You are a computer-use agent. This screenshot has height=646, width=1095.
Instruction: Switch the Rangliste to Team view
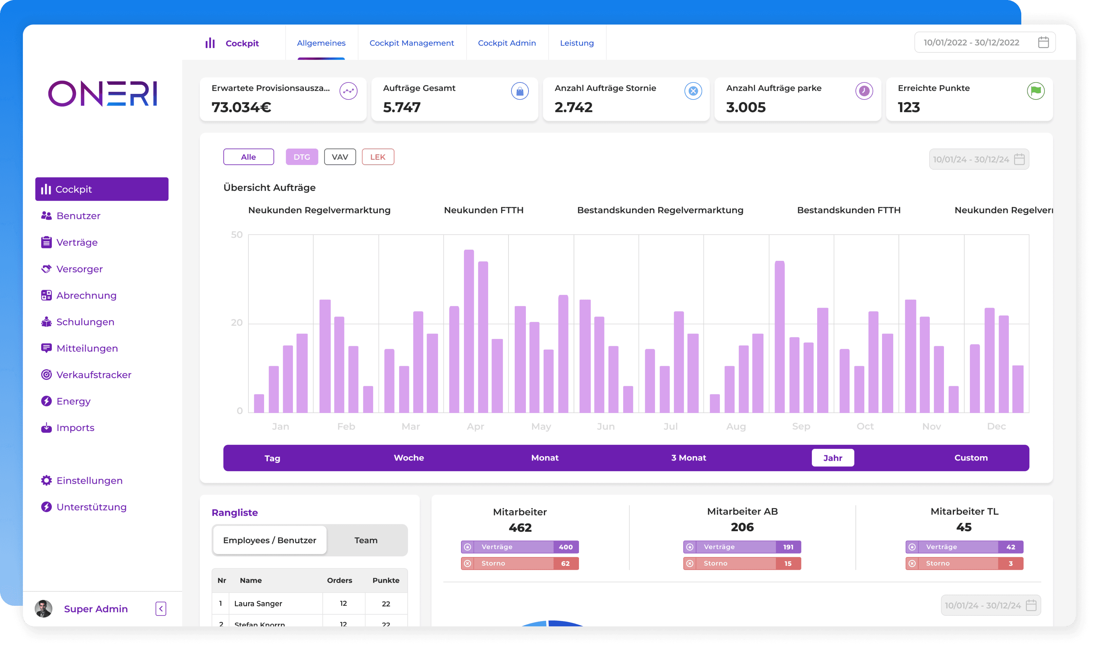click(366, 540)
